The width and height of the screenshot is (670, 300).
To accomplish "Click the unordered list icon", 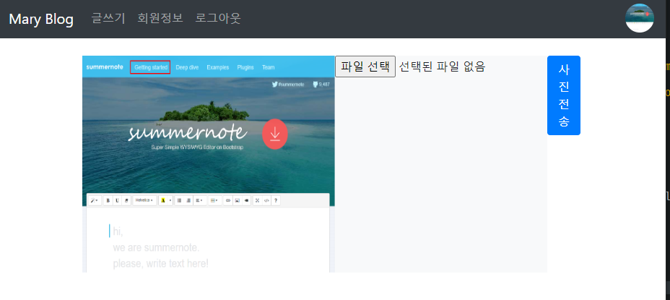I will coord(180,200).
